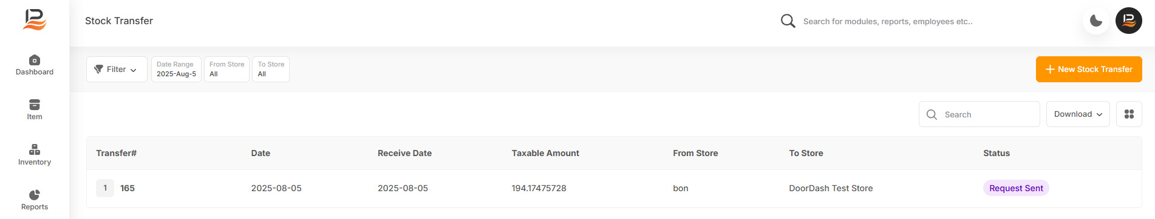Open Reports pie chart icon
Screen dimensions: 1155x219
pos(35,195)
